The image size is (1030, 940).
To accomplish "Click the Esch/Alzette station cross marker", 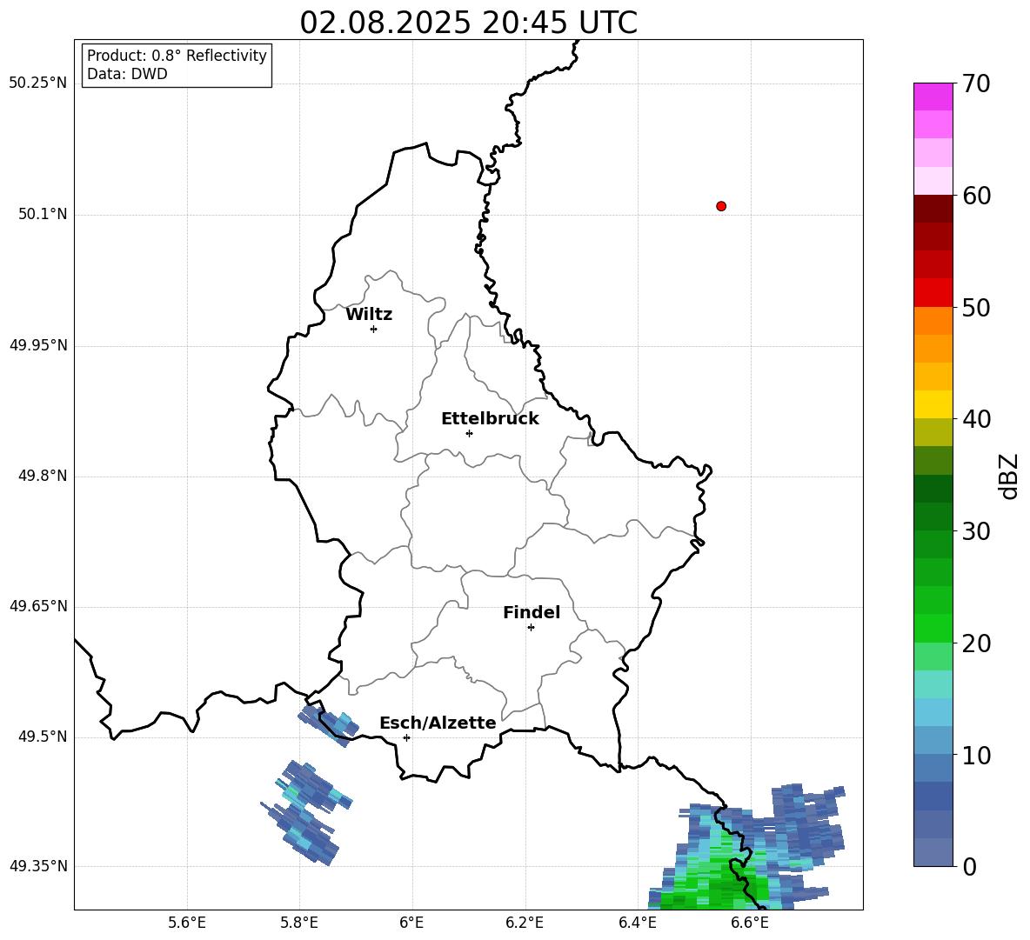I will (406, 737).
